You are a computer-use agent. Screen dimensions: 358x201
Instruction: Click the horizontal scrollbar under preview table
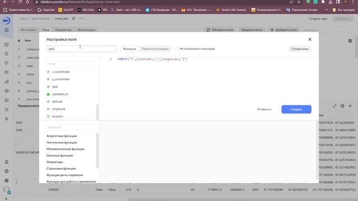[243, 199]
